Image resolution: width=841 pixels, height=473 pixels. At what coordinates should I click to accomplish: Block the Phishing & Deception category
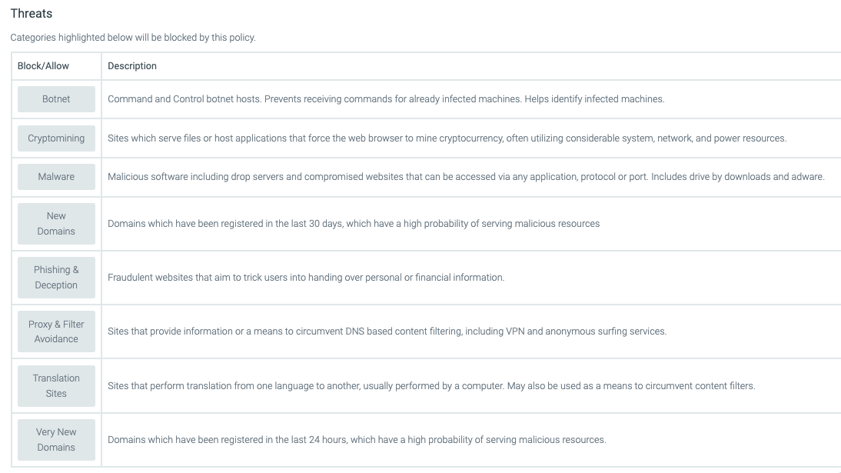click(56, 278)
